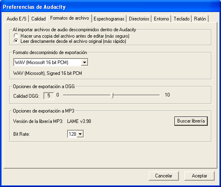This screenshot has width=221, height=187.
Task: Click the 'Signed 16 bit PCM' description text
Action: click(64, 73)
